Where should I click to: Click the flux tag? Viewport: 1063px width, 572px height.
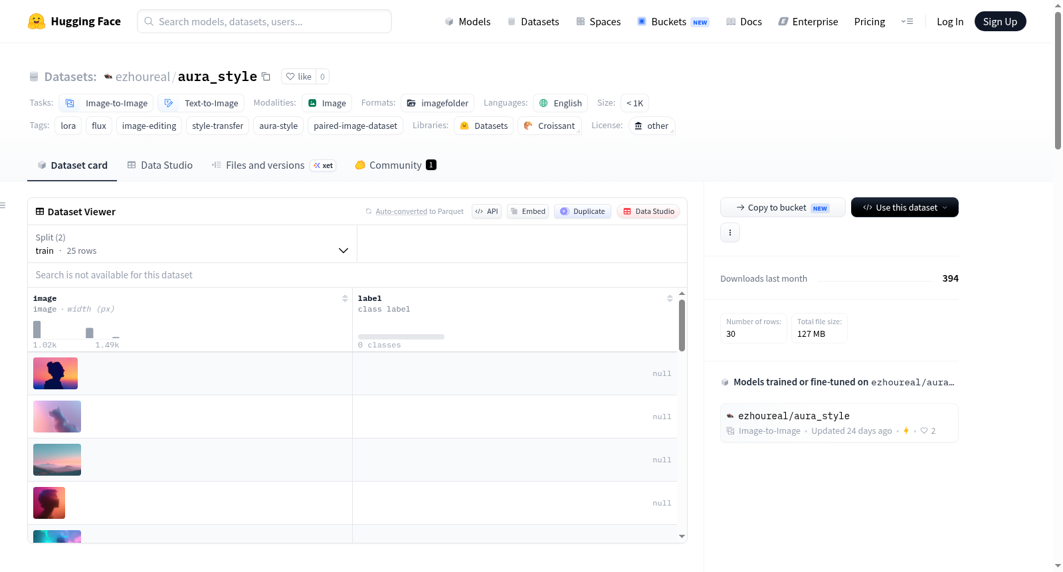[99, 126]
